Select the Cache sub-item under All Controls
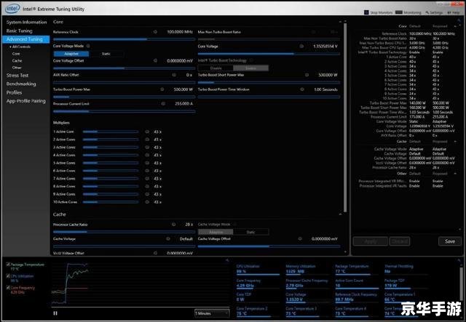 click(17, 60)
